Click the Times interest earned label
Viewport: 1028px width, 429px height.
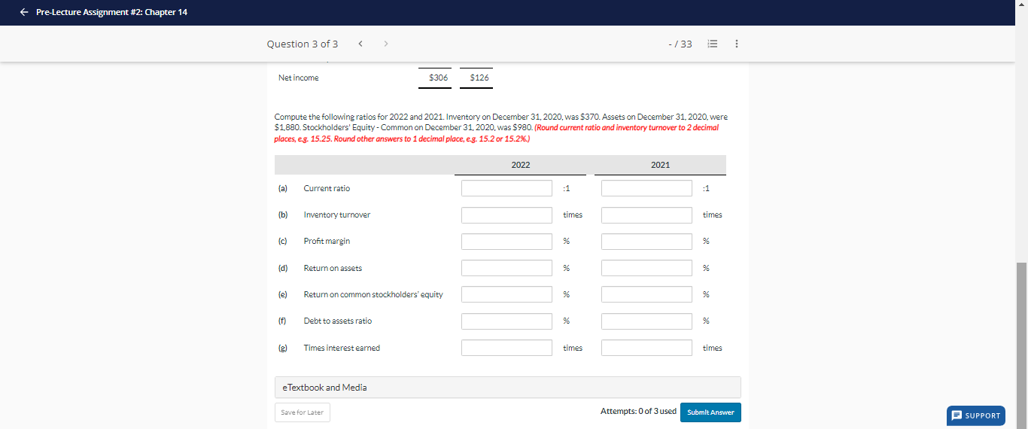(x=342, y=348)
